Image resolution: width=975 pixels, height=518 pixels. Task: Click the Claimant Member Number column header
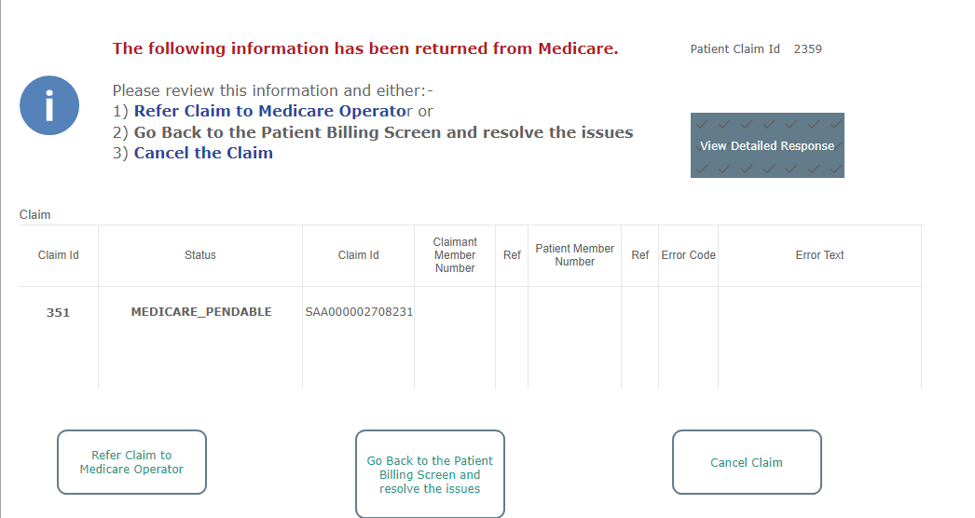[455, 255]
